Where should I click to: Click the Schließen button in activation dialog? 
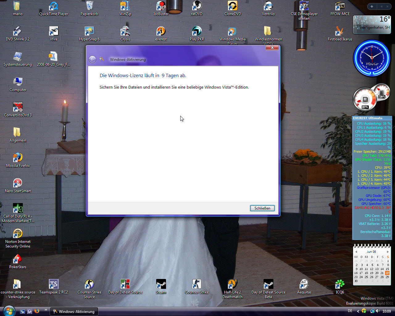click(x=262, y=208)
